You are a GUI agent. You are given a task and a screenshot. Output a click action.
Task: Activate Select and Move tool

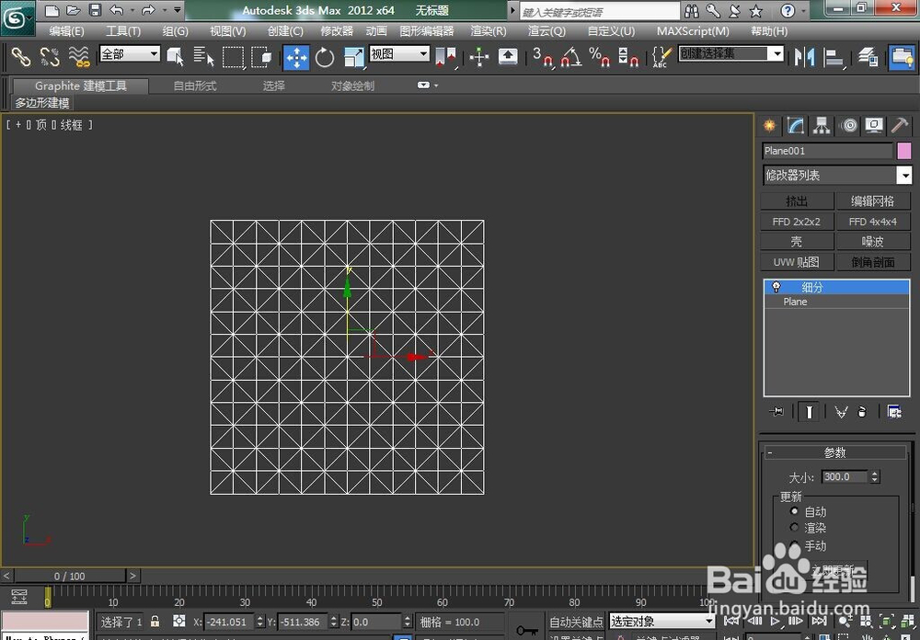coord(296,58)
